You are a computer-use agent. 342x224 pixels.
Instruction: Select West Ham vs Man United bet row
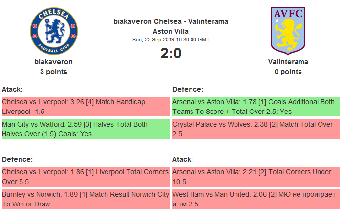[256, 199]
